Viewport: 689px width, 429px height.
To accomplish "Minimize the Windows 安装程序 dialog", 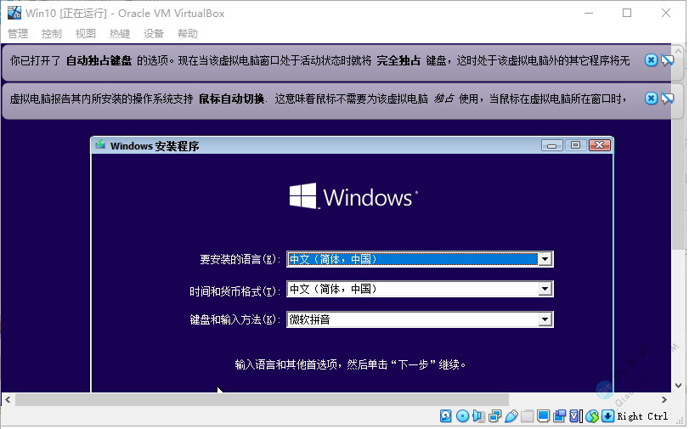I will 552,145.
